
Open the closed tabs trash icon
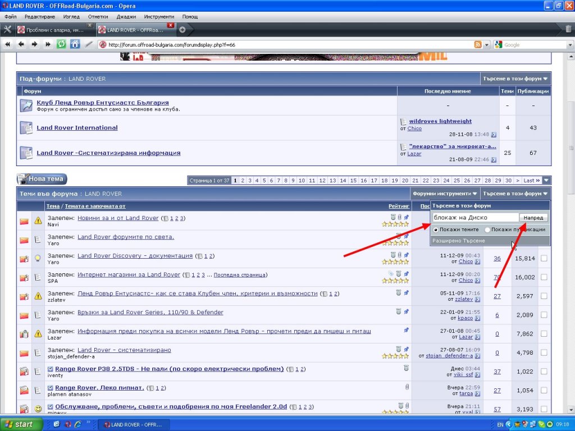pos(568,29)
